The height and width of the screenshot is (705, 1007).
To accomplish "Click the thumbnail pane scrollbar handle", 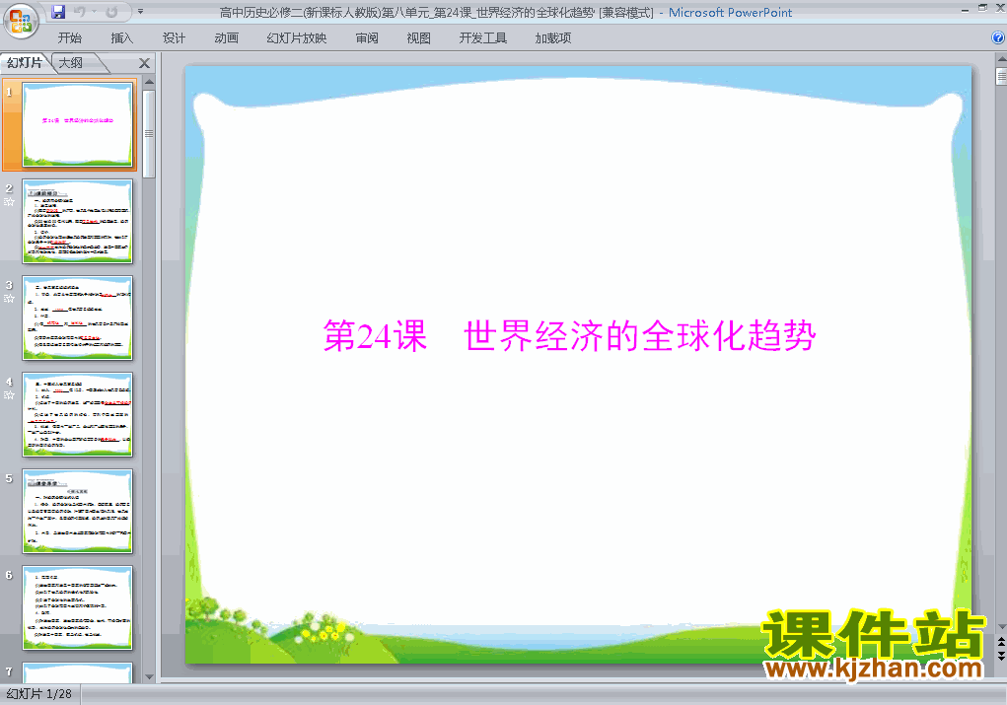I will click(149, 133).
